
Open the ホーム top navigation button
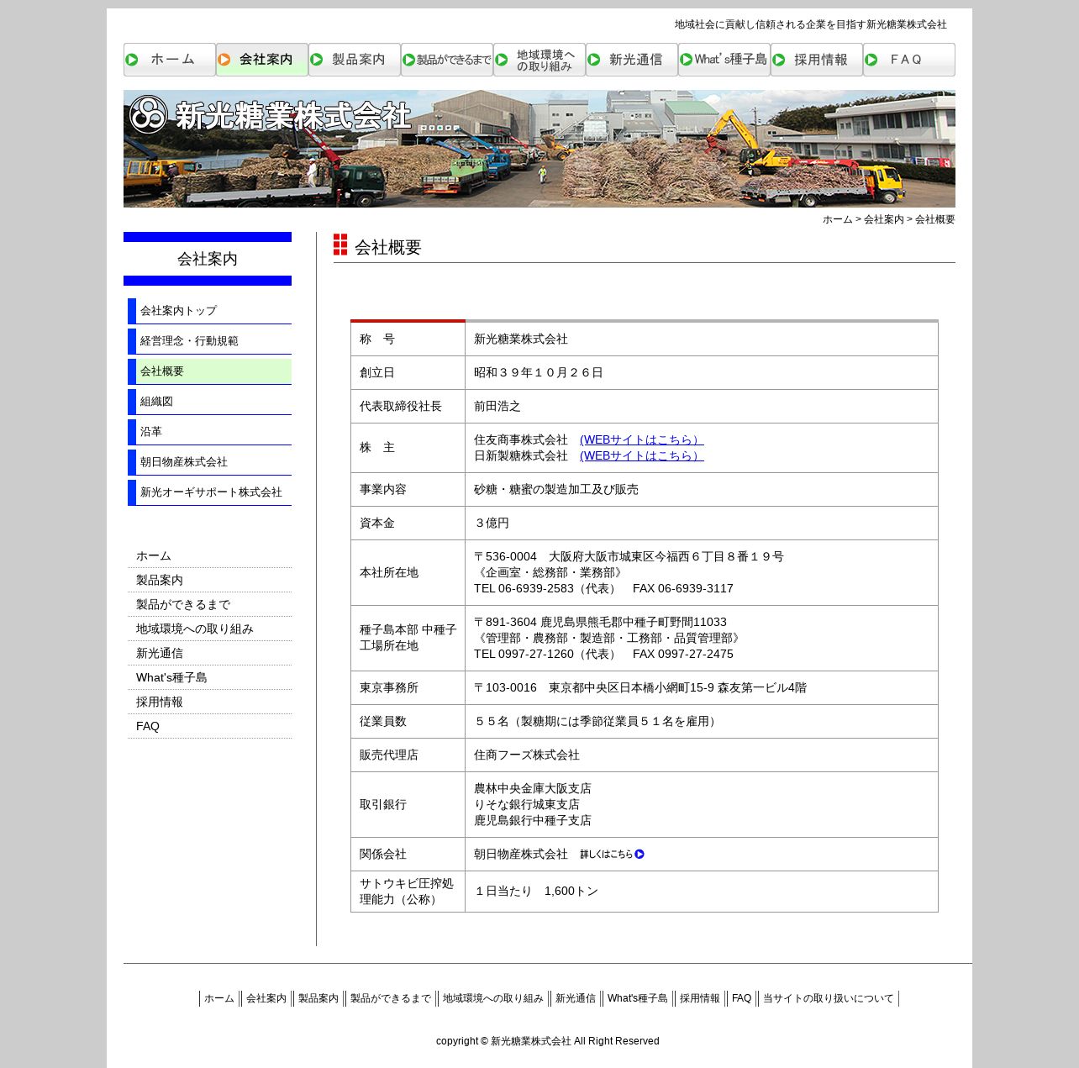(170, 60)
